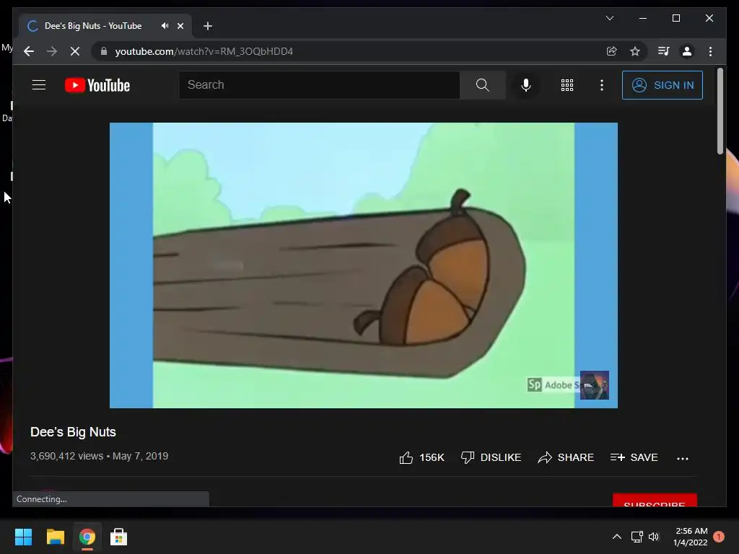Click the browser forward arrow
Viewport: 739px width, 554px height.
pyautogui.click(x=52, y=51)
